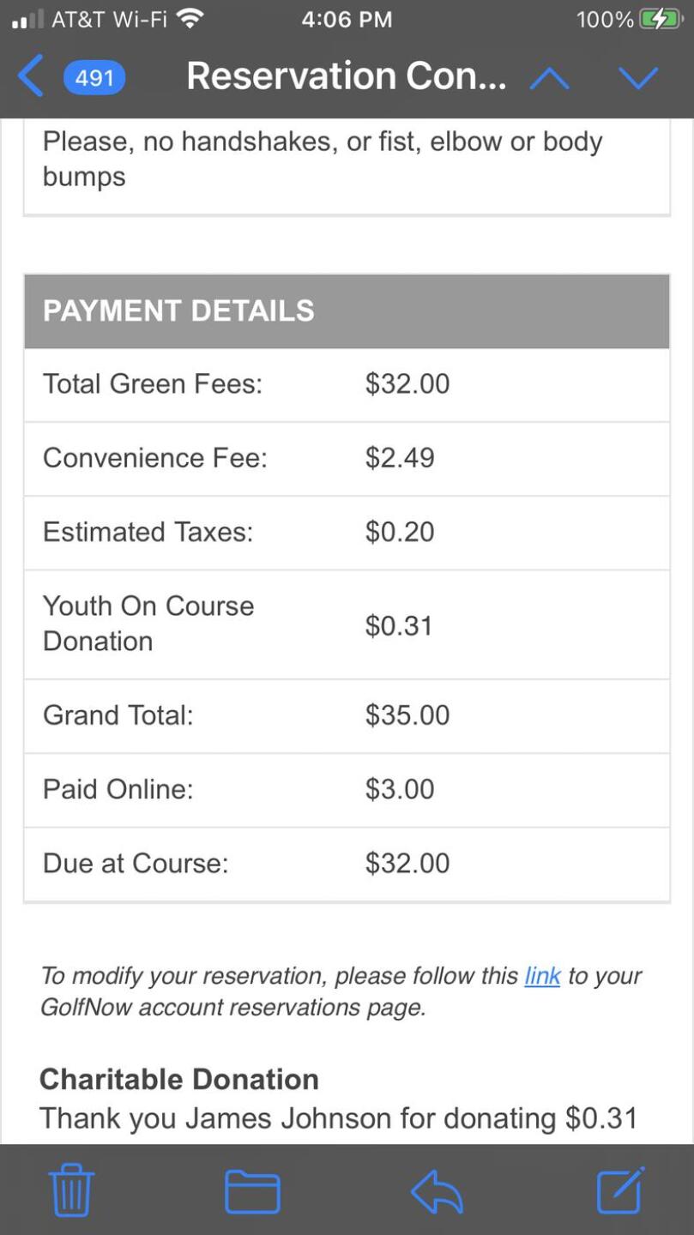Tap the Paid Online $3.00 amount
The height and width of the screenshot is (1235, 694).
coord(400,789)
